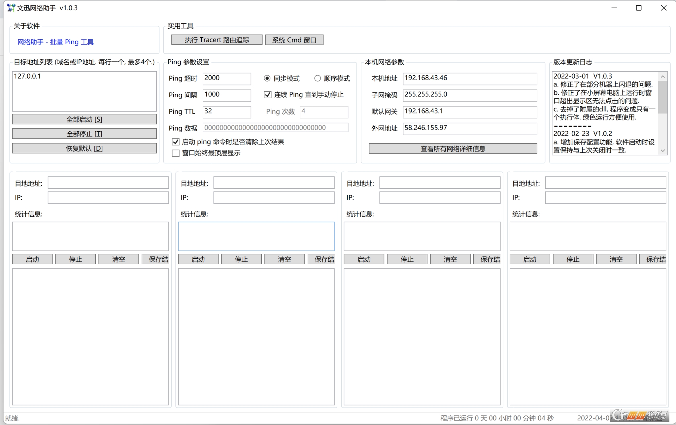
Task: Uncheck 启动 ping 命令时是否清除上次结果
Action: click(175, 142)
